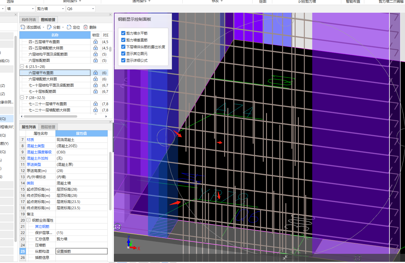Screen dimensions: 405x263
Task: Click the 内/外墙标志 value (内墙)
Action: [x=81, y=177]
